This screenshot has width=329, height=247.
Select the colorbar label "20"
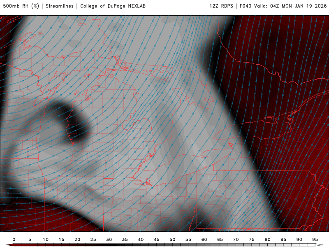coord(77,240)
